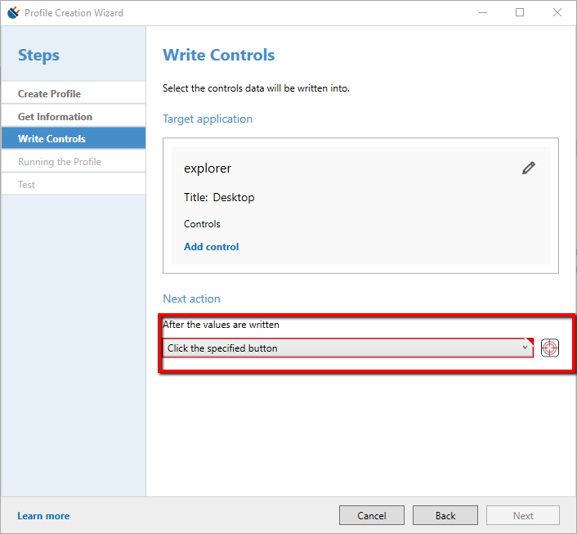Viewport: 577px width, 534px height.
Task: Click the 'Title: Desktop' text
Action: (219, 197)
